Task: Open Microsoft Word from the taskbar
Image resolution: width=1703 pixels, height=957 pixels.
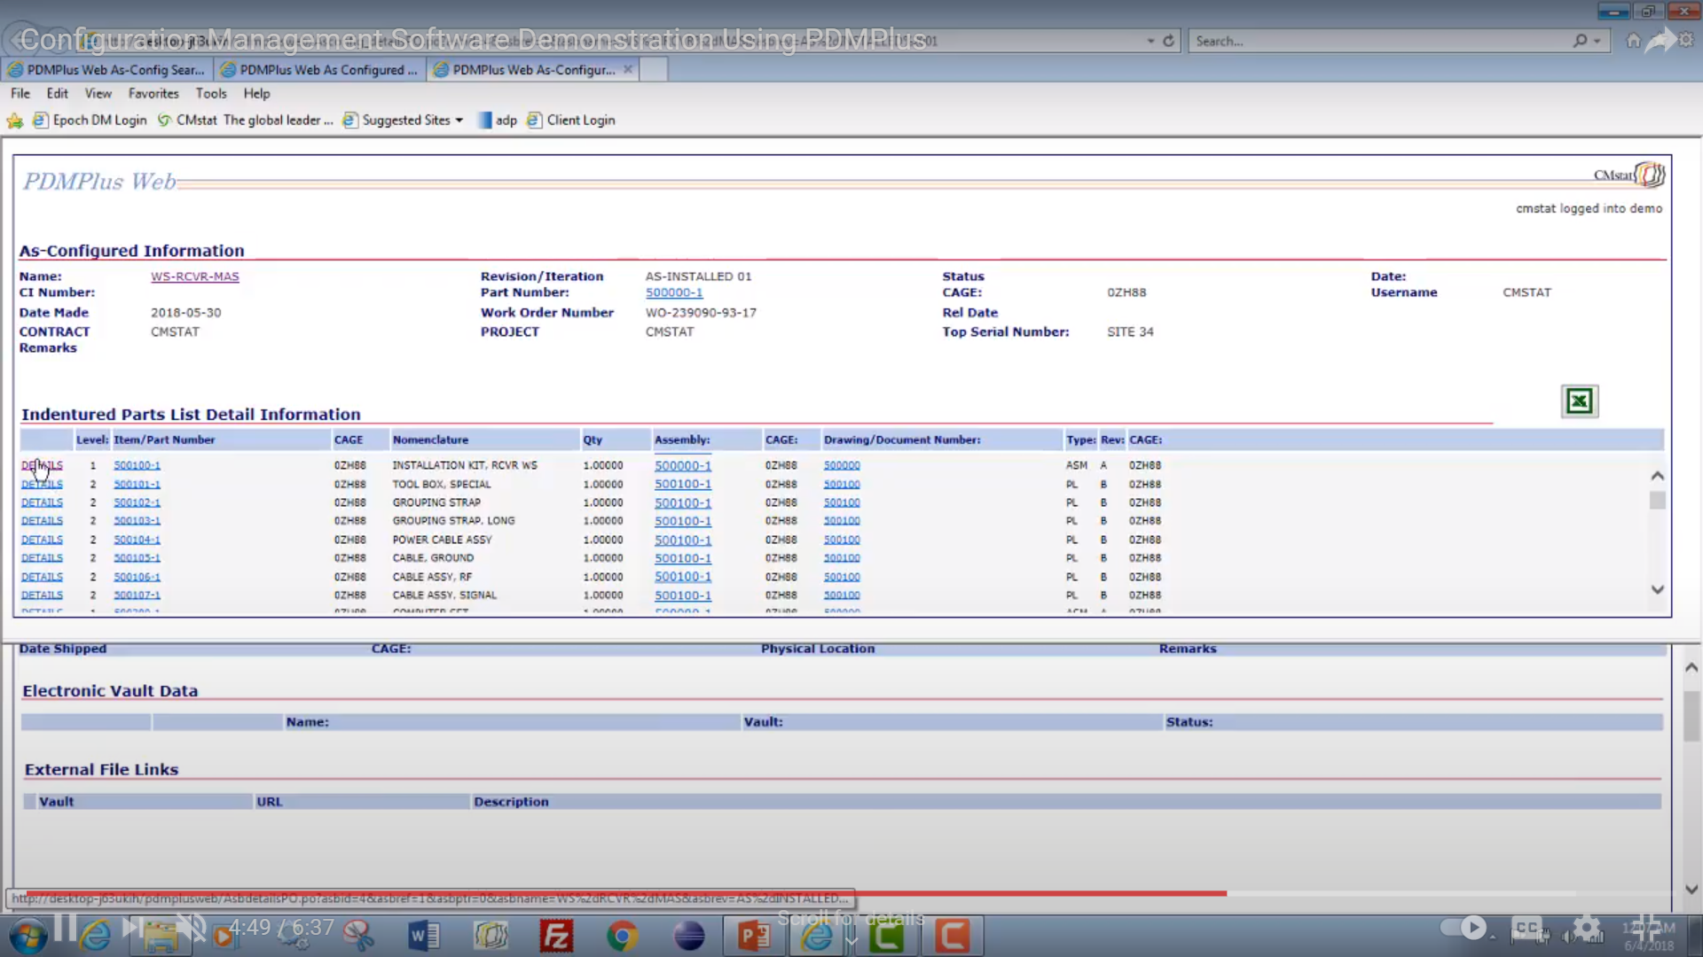Action: 424,936
